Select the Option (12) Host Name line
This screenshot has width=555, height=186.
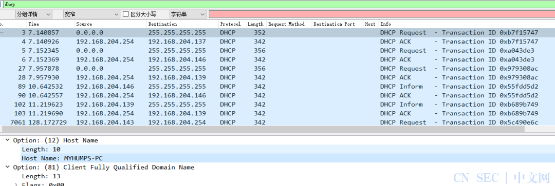click(55, 140)
